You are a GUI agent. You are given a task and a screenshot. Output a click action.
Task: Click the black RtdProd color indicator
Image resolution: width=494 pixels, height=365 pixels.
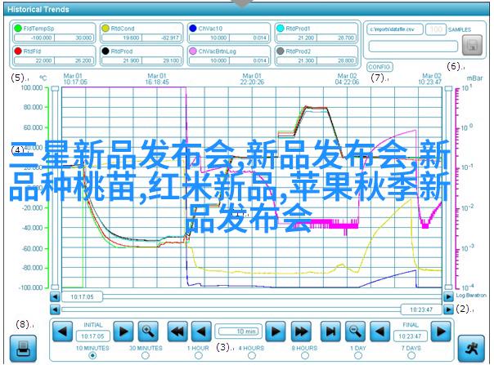tap(106, 51)
